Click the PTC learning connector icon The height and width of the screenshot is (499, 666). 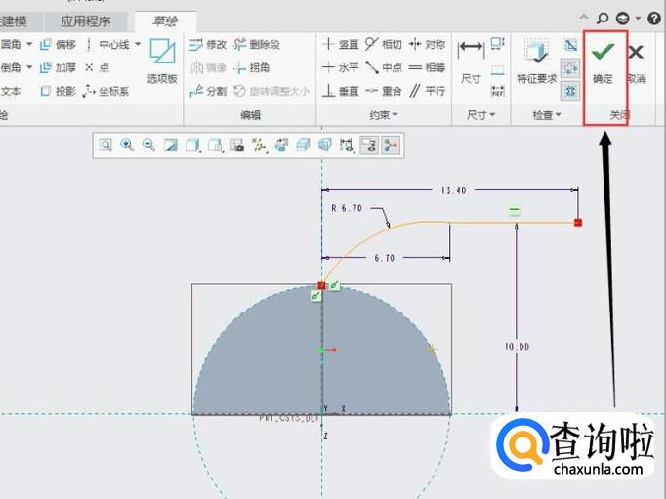pyautogui.click(x=623, y=19)
